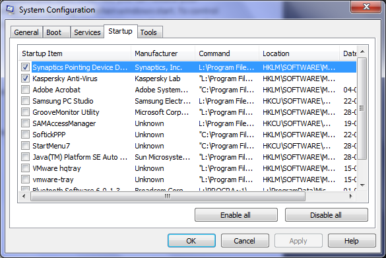Go to the Services tab
Image resolution: width=386 pixels, height=258 pixels.
(87, 32)
